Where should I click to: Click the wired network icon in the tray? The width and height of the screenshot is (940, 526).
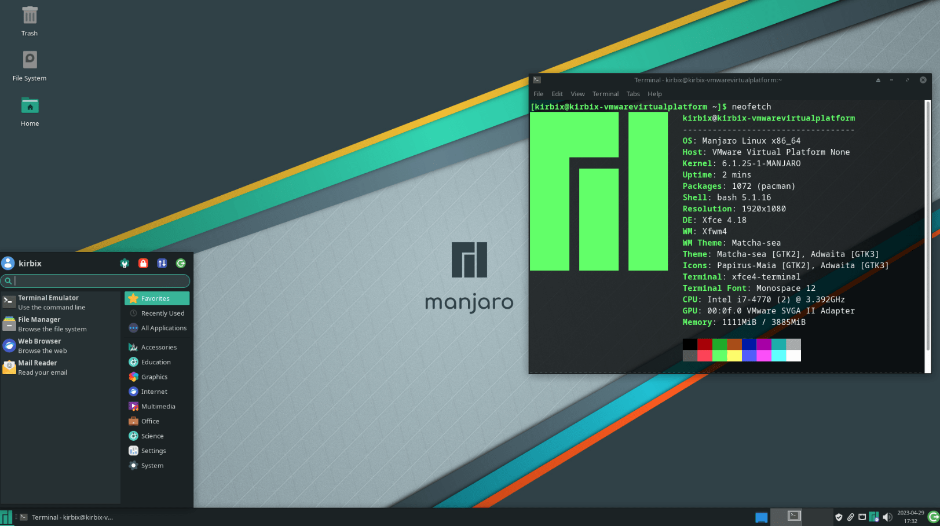(862, 517)
